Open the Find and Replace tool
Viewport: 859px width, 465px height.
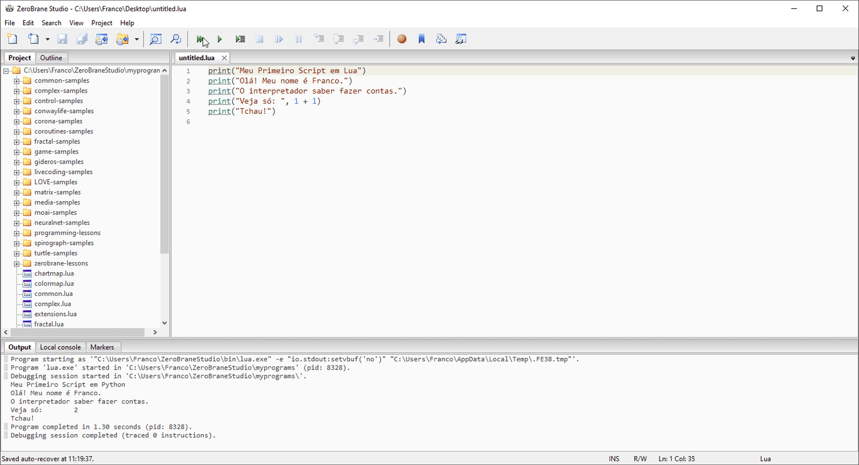(176, 38)
